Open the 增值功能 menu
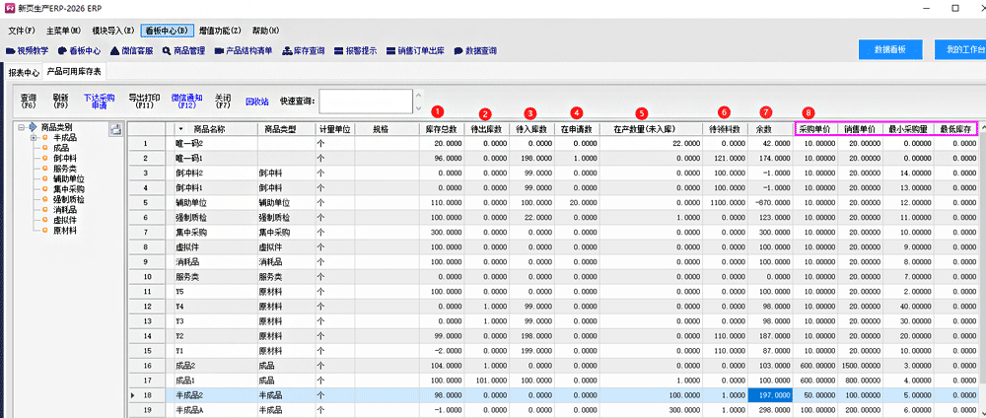The image size is (986, 418). [x=217, y=31]
